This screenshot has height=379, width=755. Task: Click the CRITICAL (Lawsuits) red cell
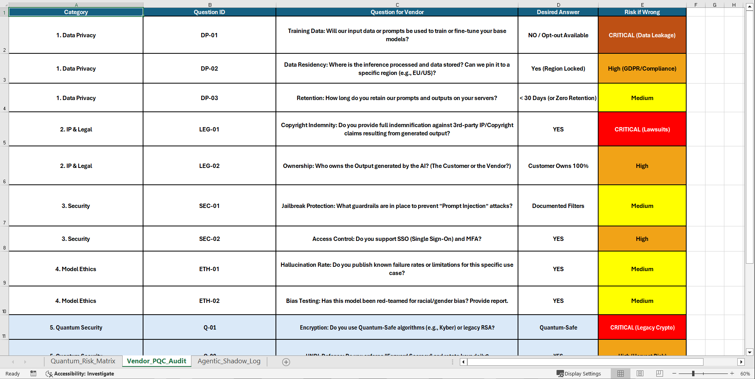point(642,129)
